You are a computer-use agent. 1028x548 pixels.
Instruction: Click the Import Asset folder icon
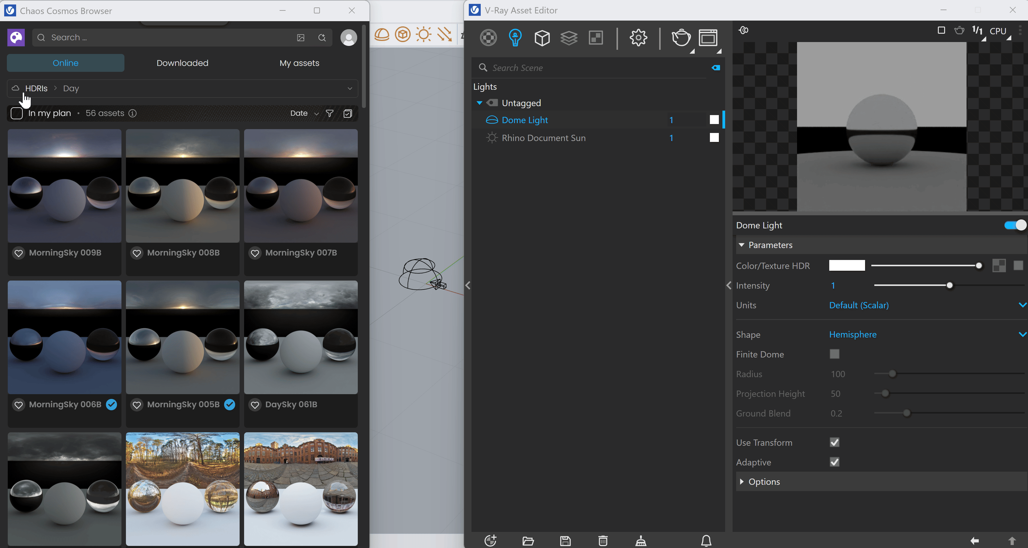528,541
